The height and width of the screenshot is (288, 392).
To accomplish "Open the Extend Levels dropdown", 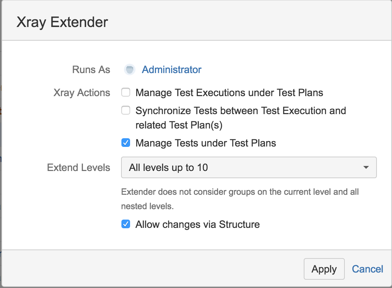I will (249, 167).
